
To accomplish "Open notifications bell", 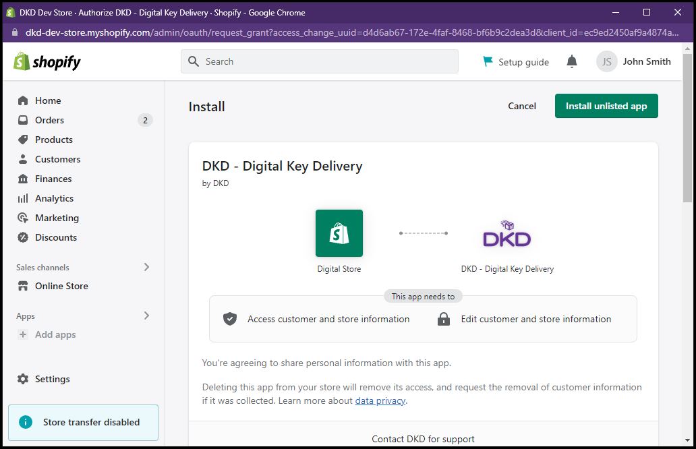I will tap(572, 61).
